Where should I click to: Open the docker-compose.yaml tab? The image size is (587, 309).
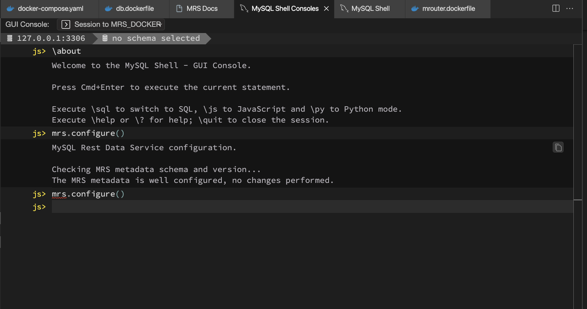click(x=50, y=9)
